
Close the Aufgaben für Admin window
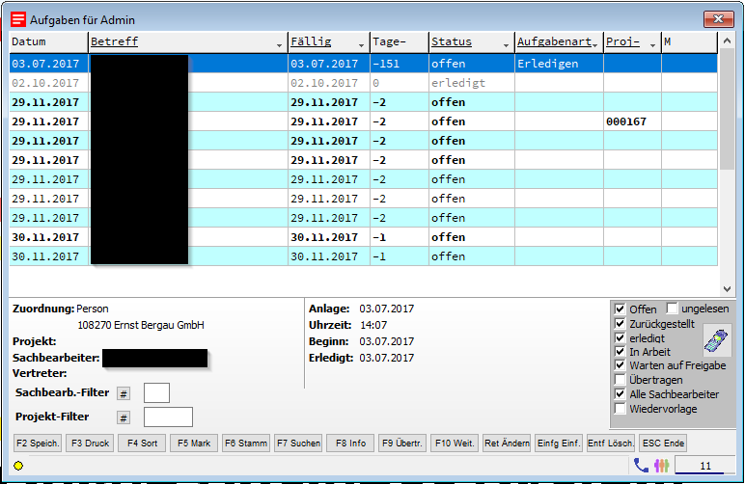pyautogui.click(x=717, y=18)
